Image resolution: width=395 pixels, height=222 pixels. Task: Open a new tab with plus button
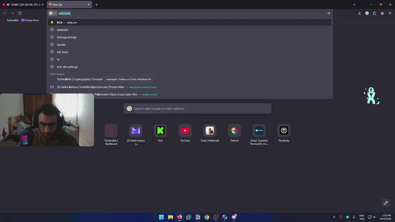pyautogui.click(x=97, y=5)
